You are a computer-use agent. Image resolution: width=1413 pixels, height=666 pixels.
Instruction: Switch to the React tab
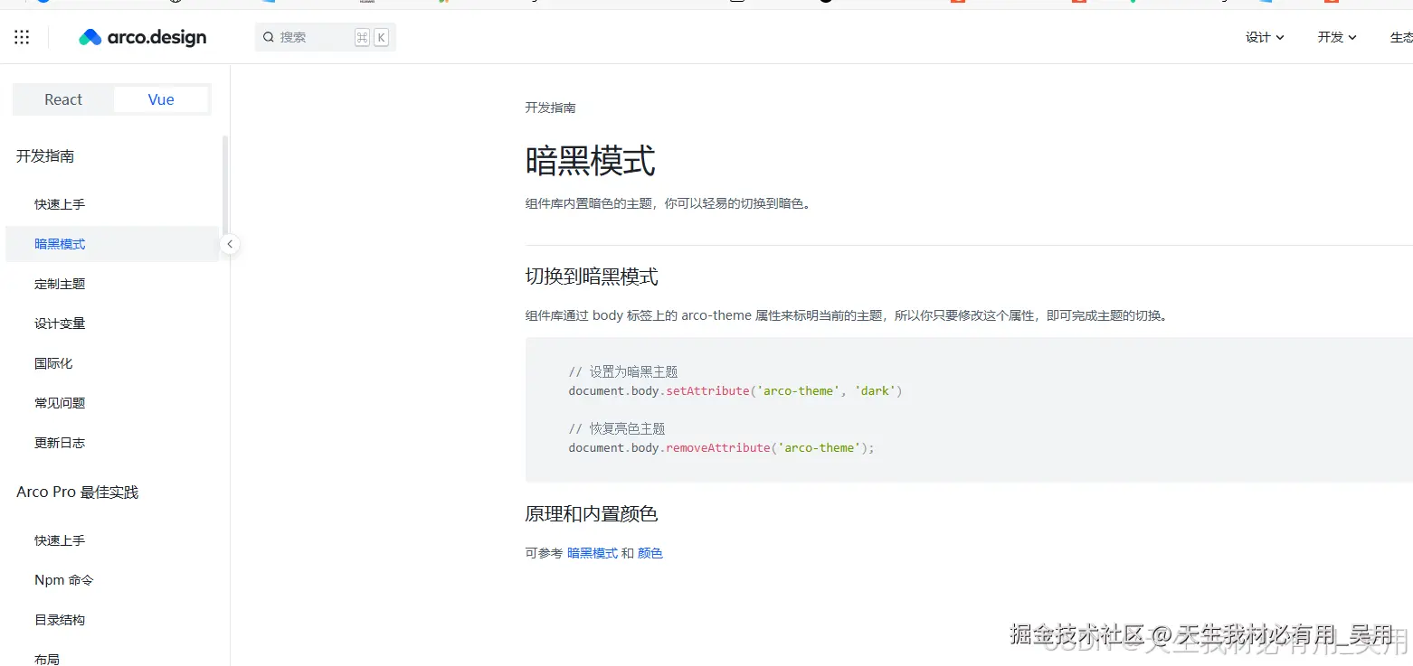[x=62, y=99]
